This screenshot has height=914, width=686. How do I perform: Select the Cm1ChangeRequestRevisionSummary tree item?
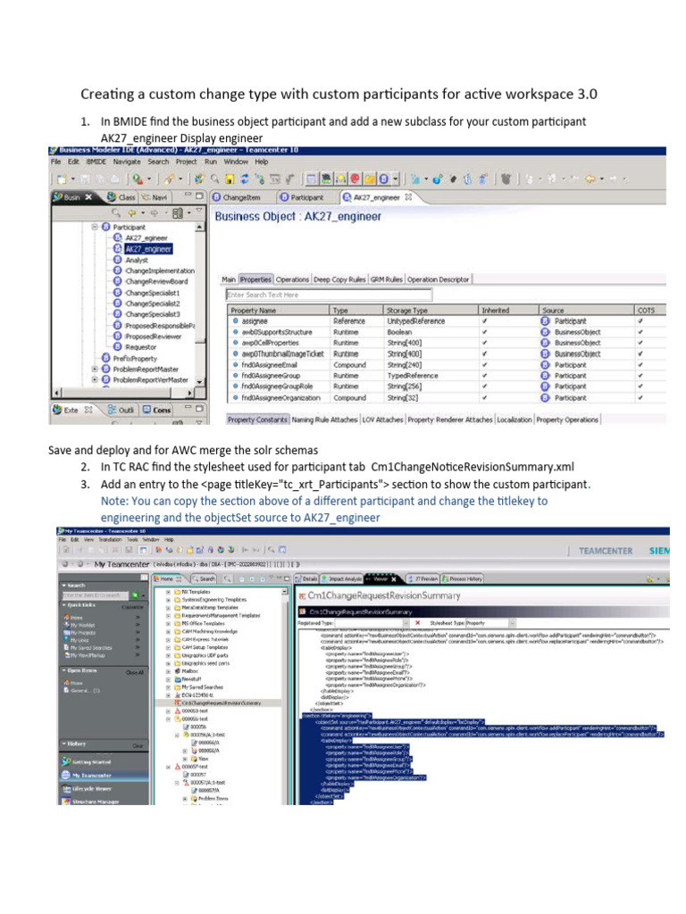pos(222,703)
